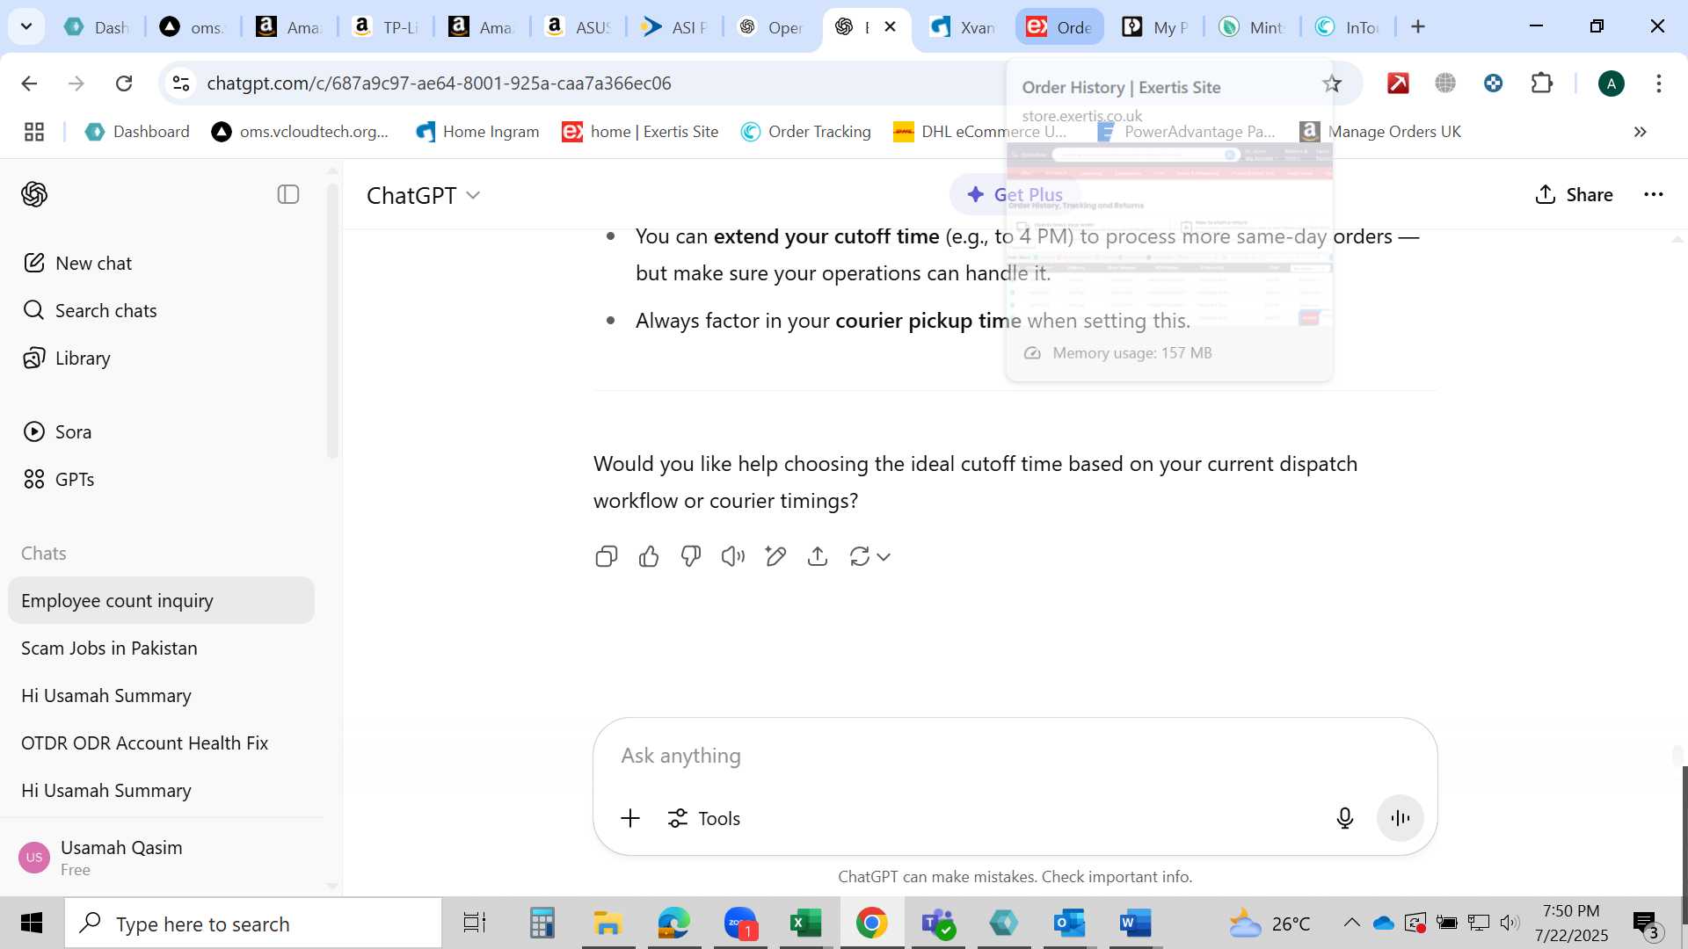Show hidden system tray icons
1688x949 pixels.
1351,923
